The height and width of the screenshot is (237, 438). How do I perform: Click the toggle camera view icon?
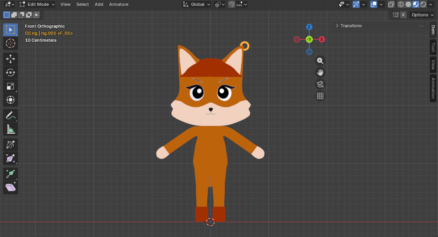[x=320, y=84]
